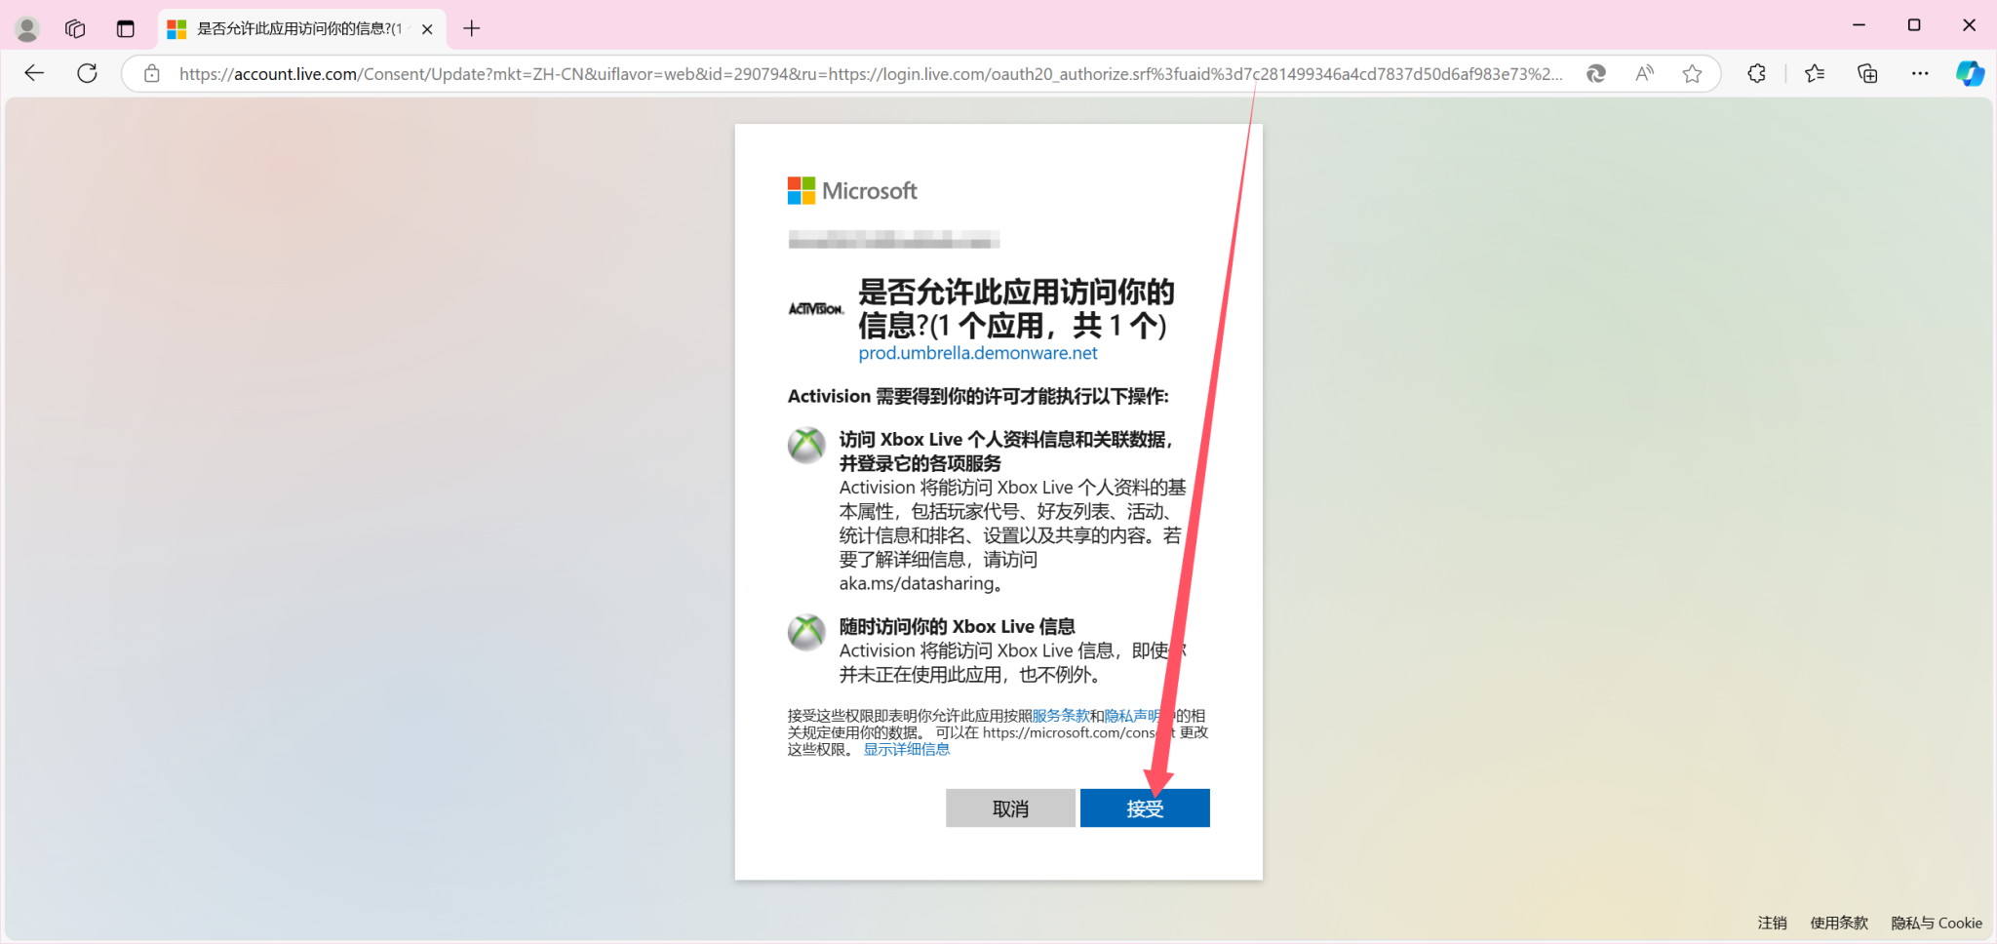Open the browser profile avatar
Image resolution: width=1997 pixels, height=944 pixels.
[26, 28]
